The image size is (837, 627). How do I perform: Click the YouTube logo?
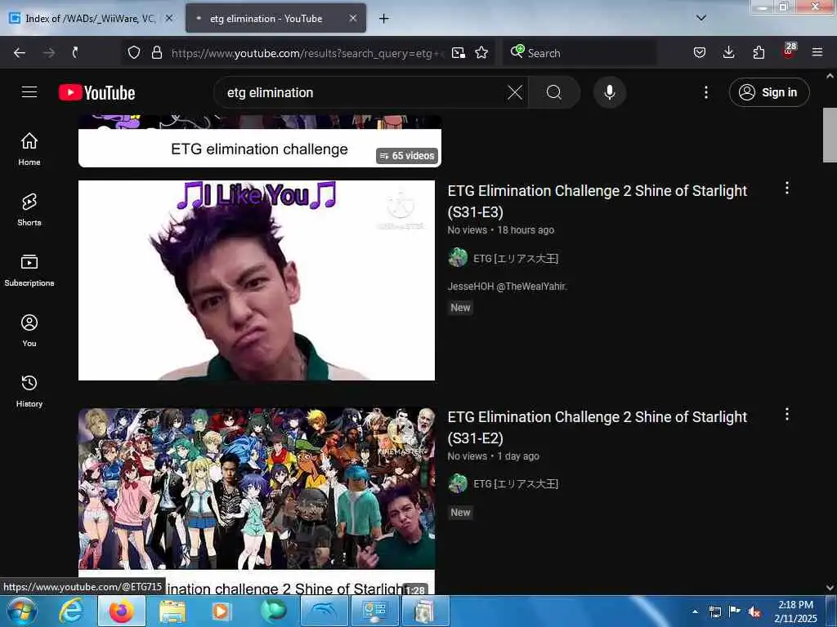click(x=96, y=92)
